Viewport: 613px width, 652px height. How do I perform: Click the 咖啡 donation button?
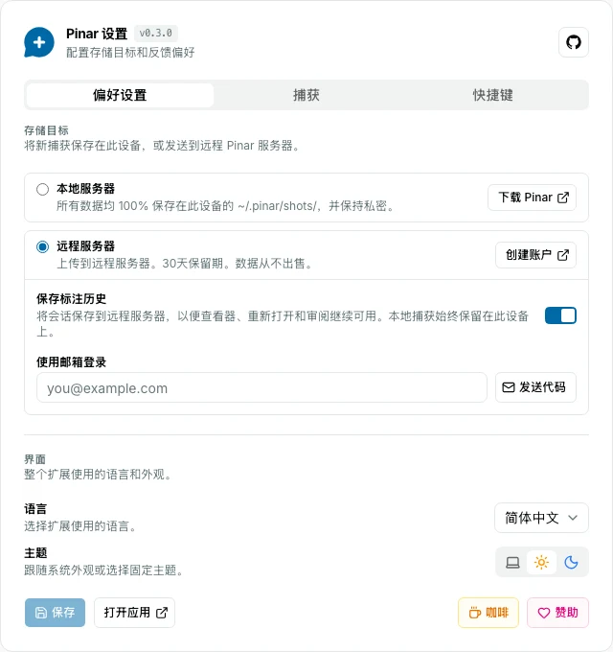[x=488, y=612]
